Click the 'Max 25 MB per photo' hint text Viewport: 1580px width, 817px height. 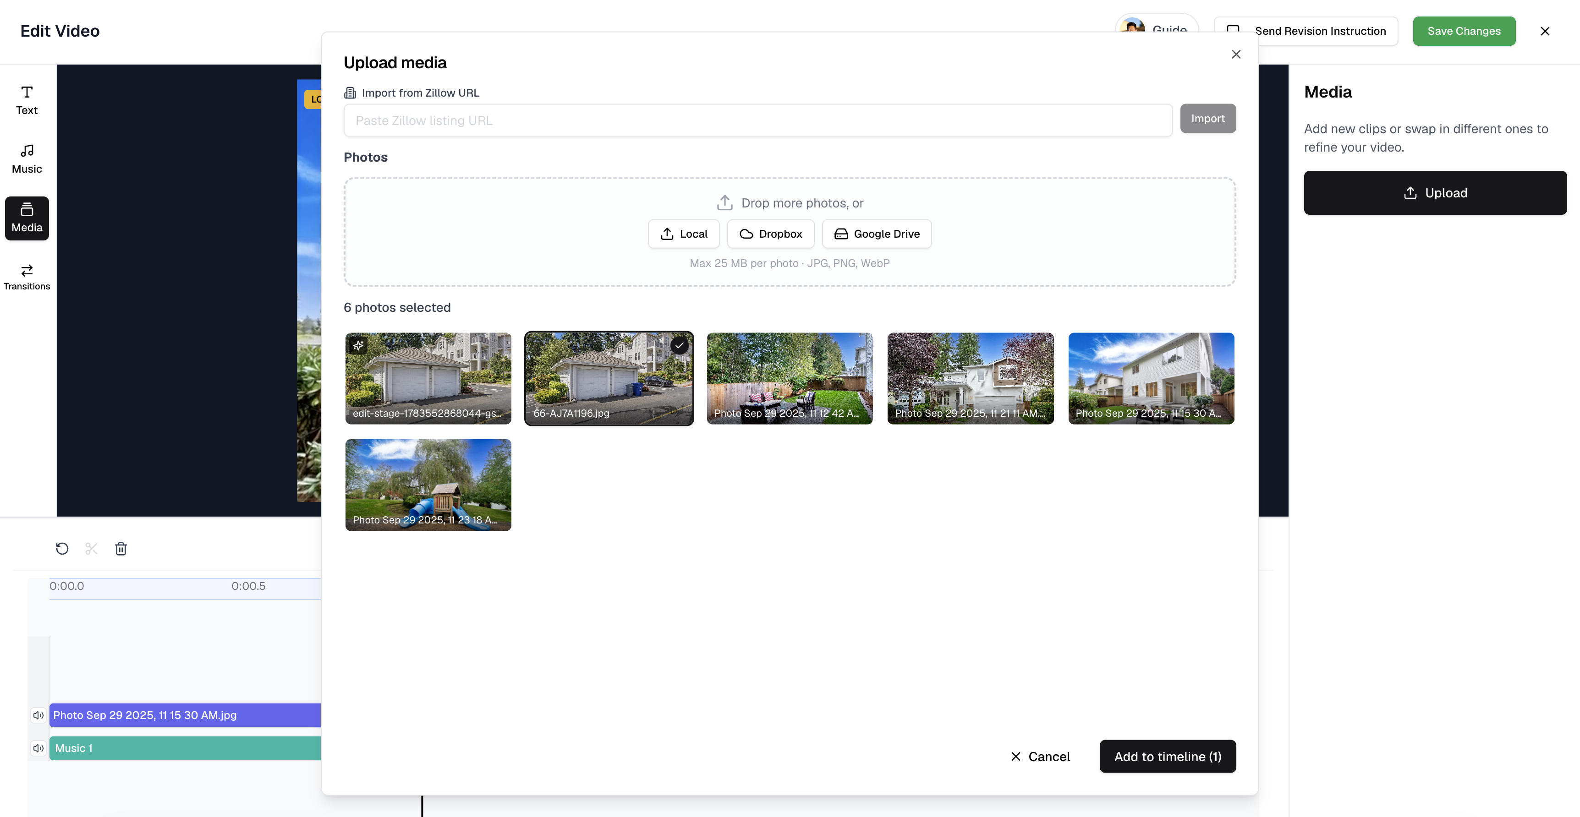tap(790, 263)
